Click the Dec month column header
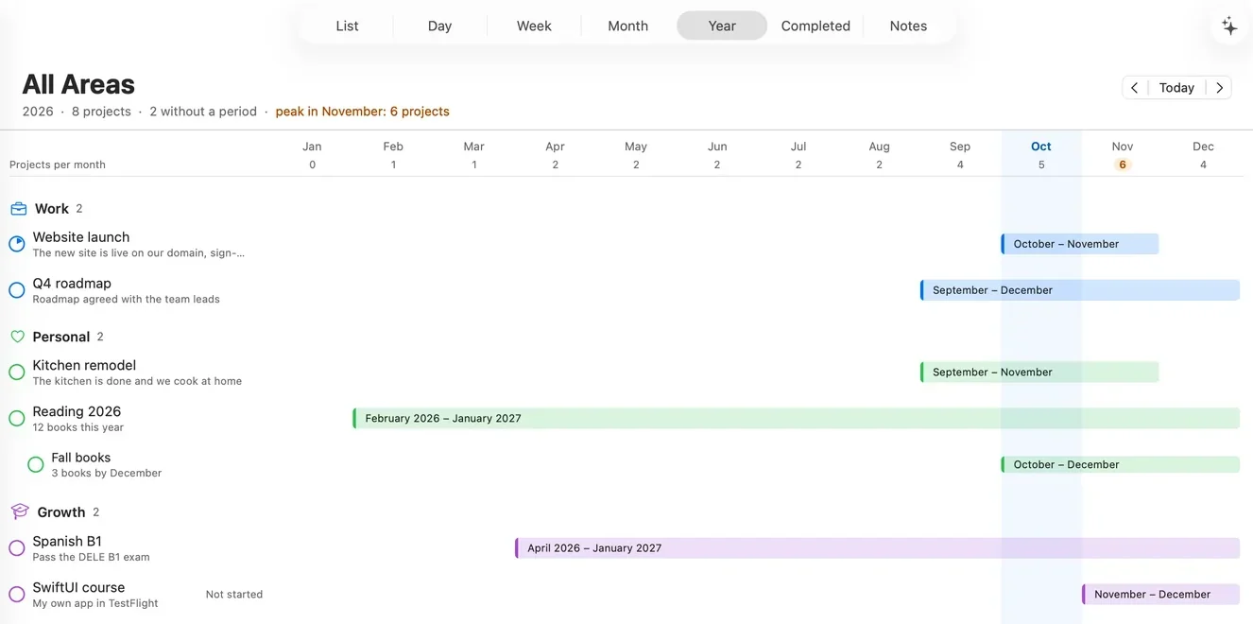This screenshot has width=1253, height=624. click(x=1203, y=147)
